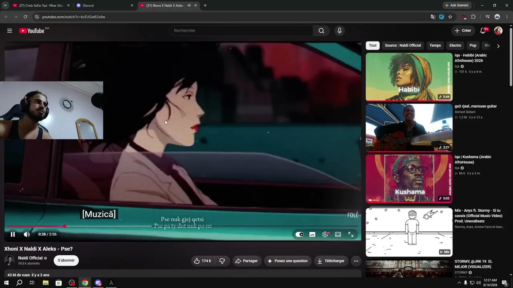Translate this page with the translate icon
Image resolution: width=513 pixels, height=288 pixels.
[433, 17]
